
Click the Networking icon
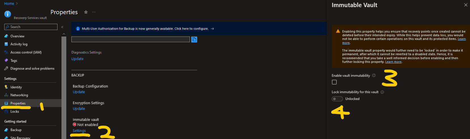pos(6,95)
